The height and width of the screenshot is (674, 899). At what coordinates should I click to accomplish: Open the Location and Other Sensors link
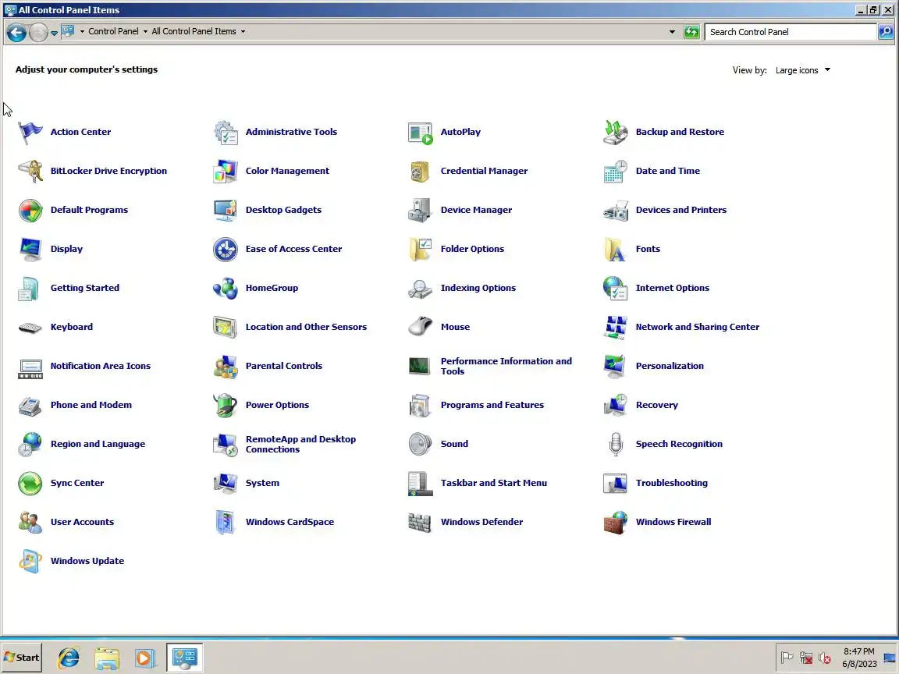[x=306, y=327]
